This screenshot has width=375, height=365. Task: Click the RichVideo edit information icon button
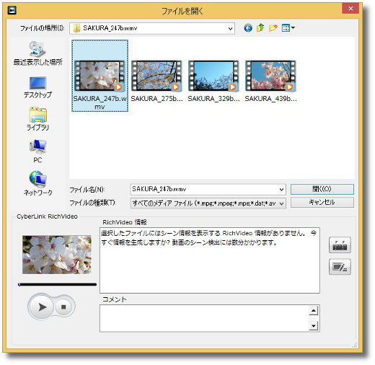coord(340,267)
